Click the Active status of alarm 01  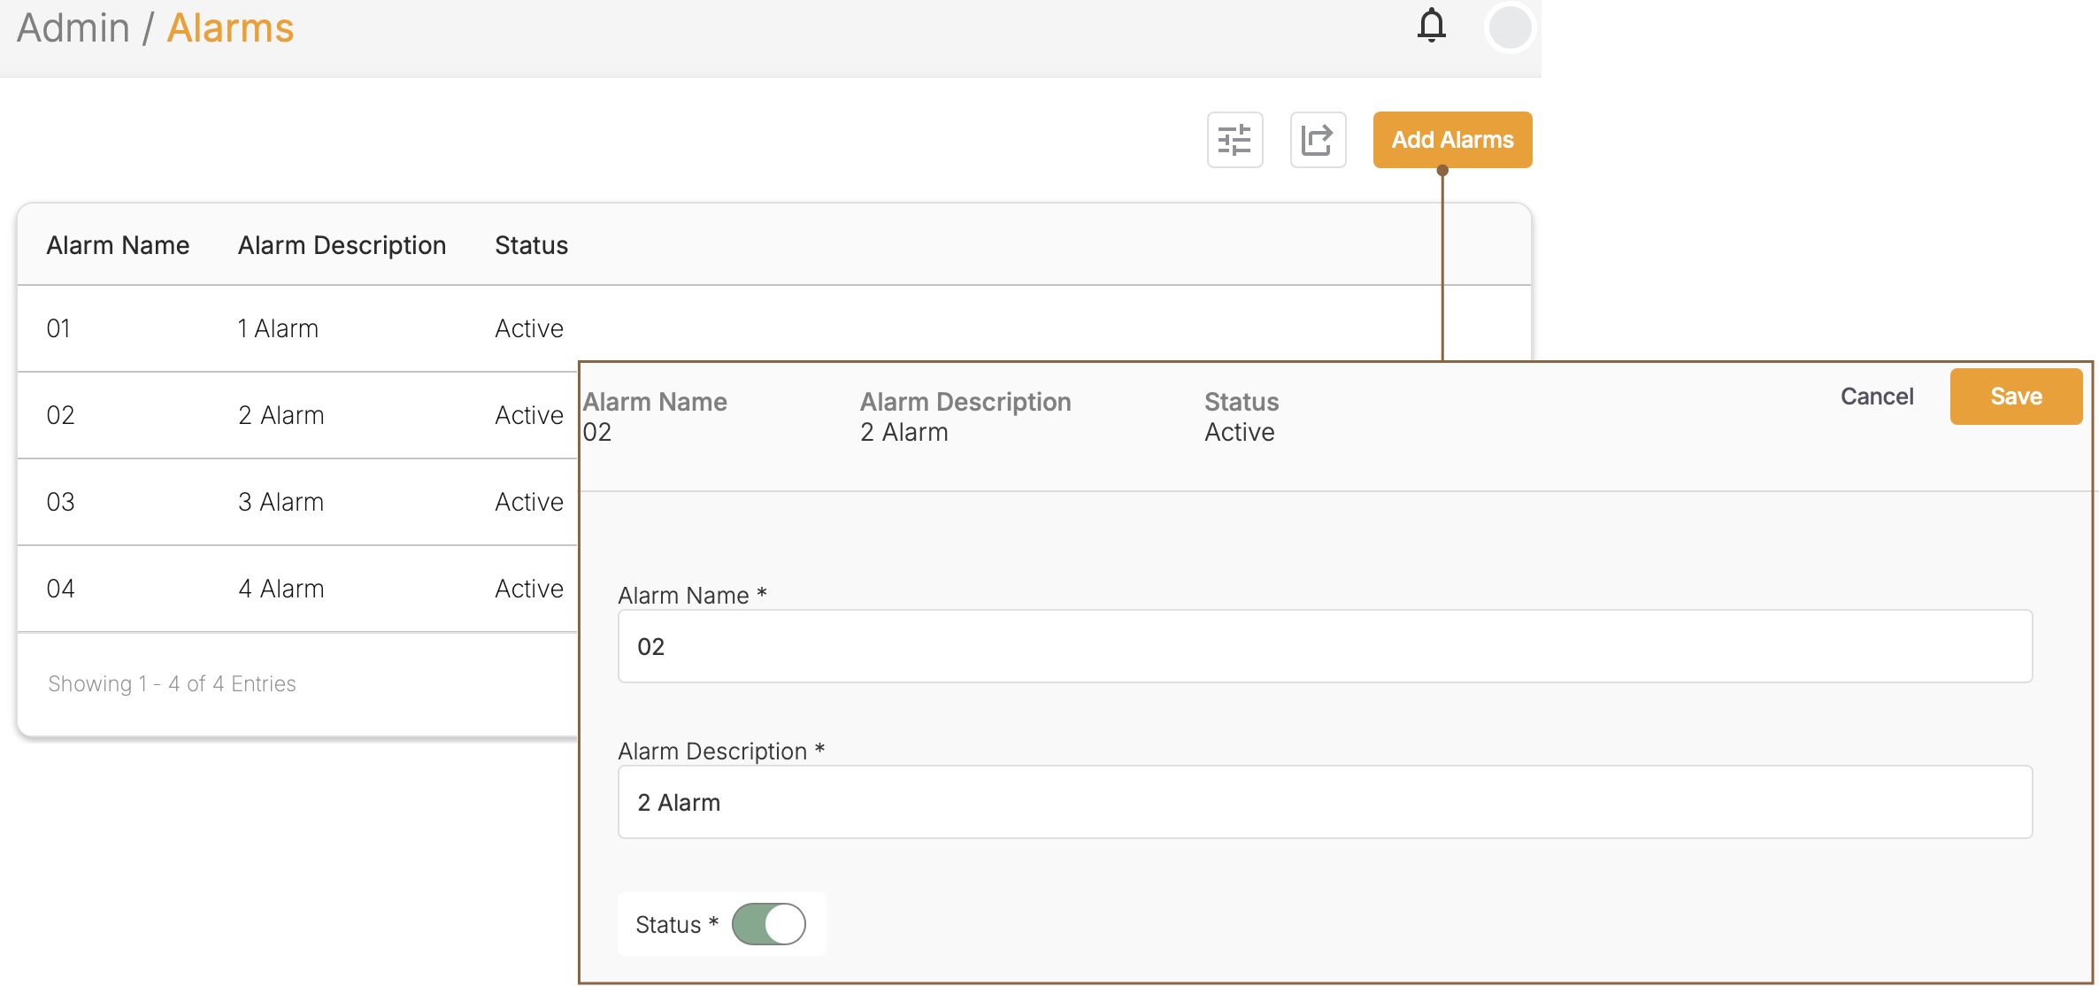528,328
